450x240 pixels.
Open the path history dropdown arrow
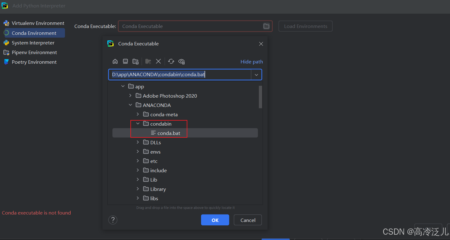256,75
